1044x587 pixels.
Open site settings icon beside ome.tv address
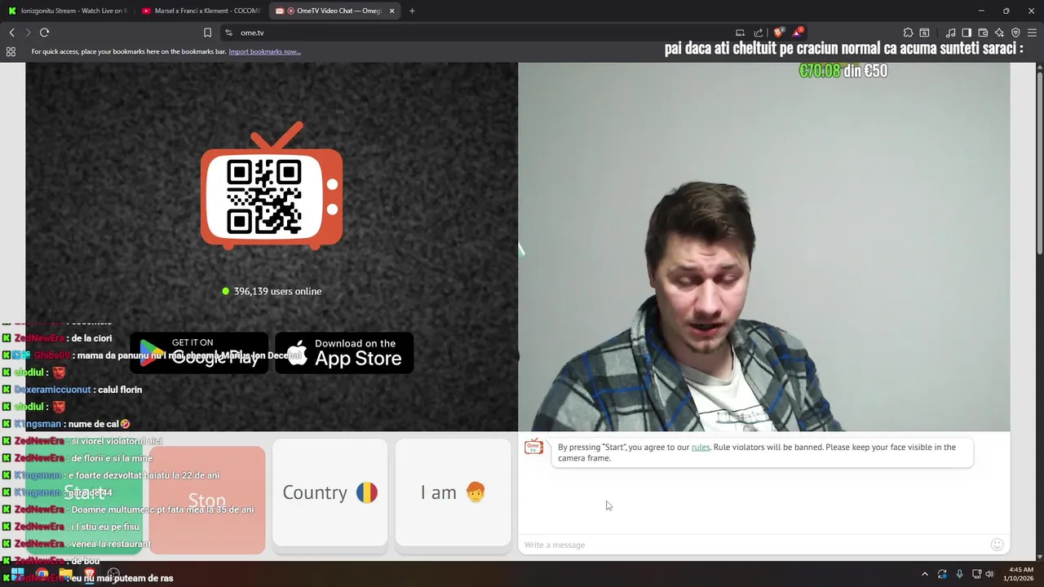pos(228,33)
